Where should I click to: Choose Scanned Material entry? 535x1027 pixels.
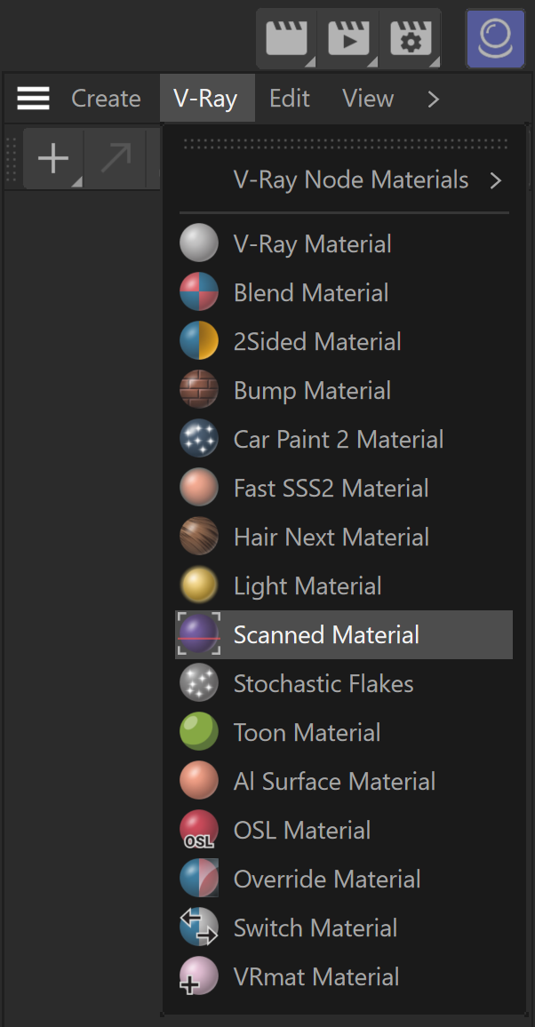[x=345, y=634]
